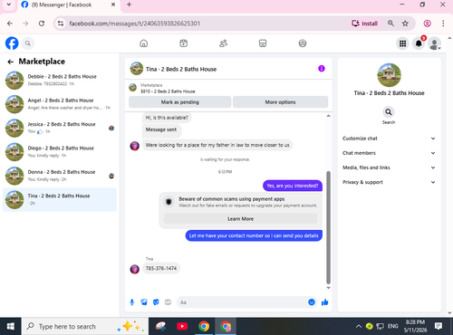Close the Messenger browser tab

click(x=113, y=5)
